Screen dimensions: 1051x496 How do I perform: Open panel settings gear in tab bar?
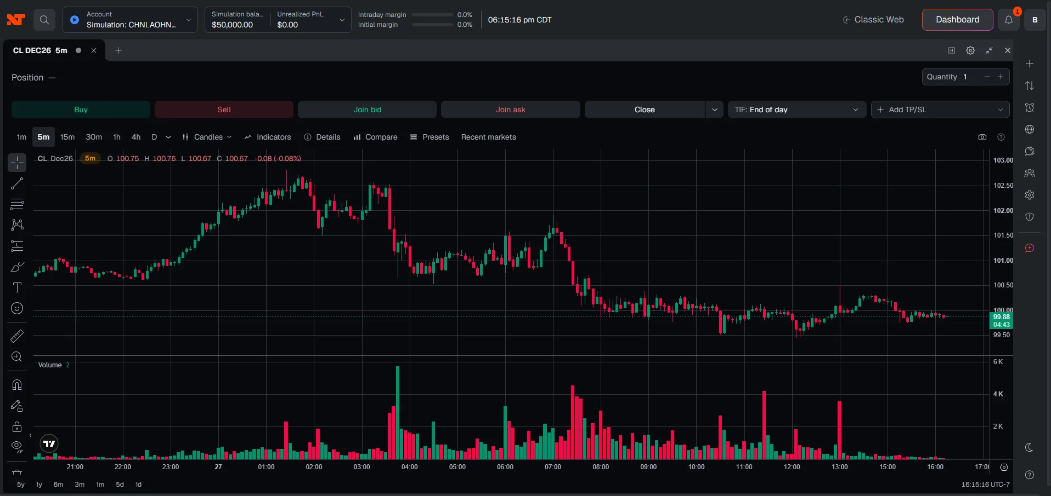tap(970, 50)
